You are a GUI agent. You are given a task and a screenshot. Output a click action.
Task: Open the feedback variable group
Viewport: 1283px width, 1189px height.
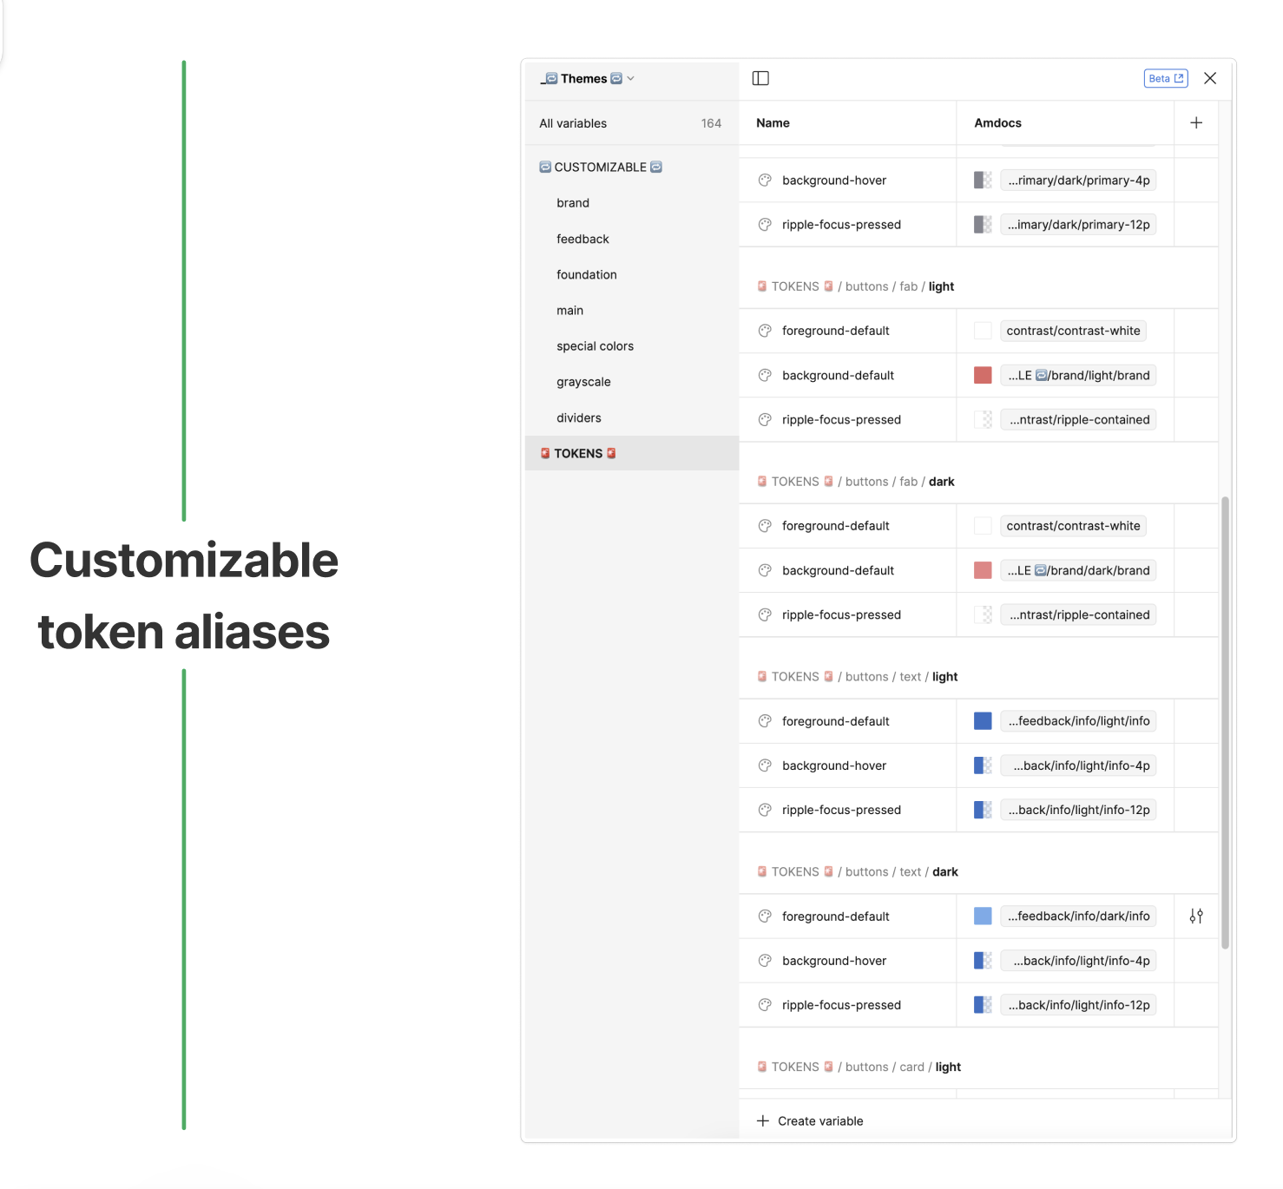click(x=582, y=239)
